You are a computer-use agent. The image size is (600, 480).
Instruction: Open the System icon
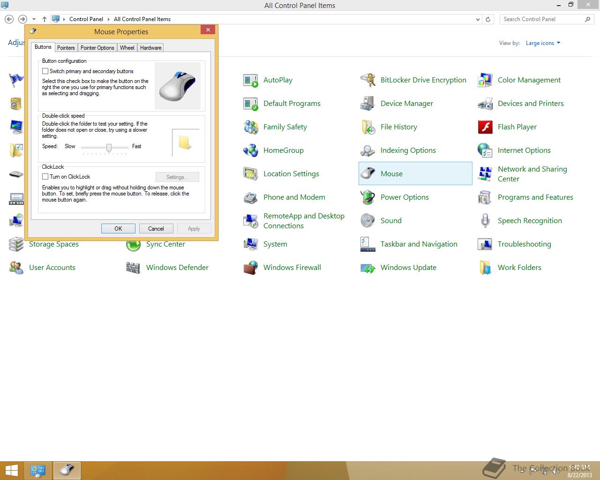point(251,244)
